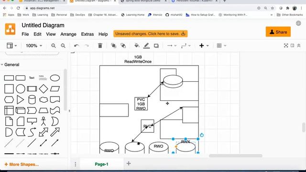Undo the last diagram action
This screenshot has height=172, width=306.
click(x=76, y=46)
